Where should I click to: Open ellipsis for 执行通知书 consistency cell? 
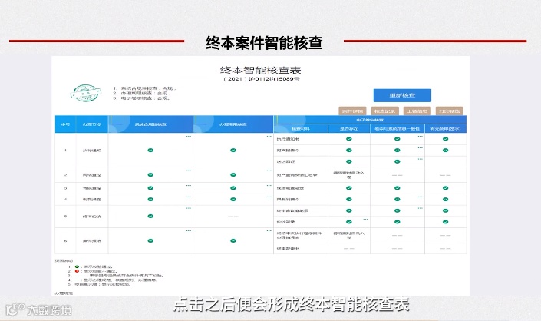click(421, 137)
